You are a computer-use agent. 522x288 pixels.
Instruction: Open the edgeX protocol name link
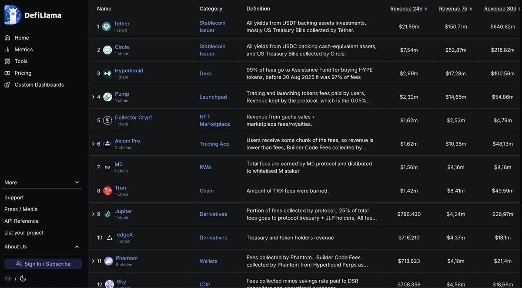click(x=125, y=235)
